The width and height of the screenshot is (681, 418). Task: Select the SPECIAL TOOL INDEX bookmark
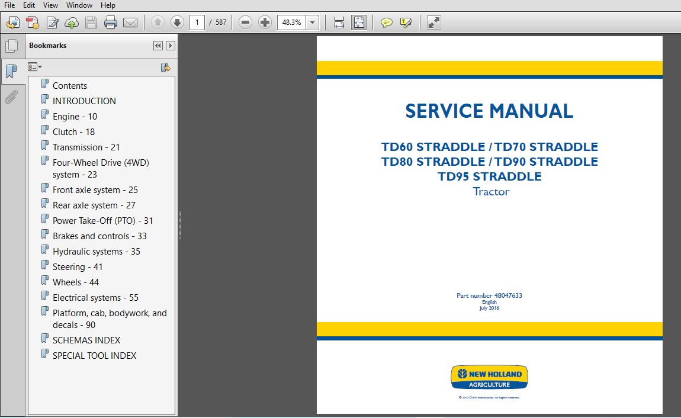coord(94,355)
